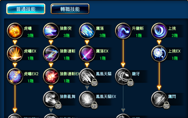
Task: Switch to the 普通技能 tab
Action: [x=26, y=9]
